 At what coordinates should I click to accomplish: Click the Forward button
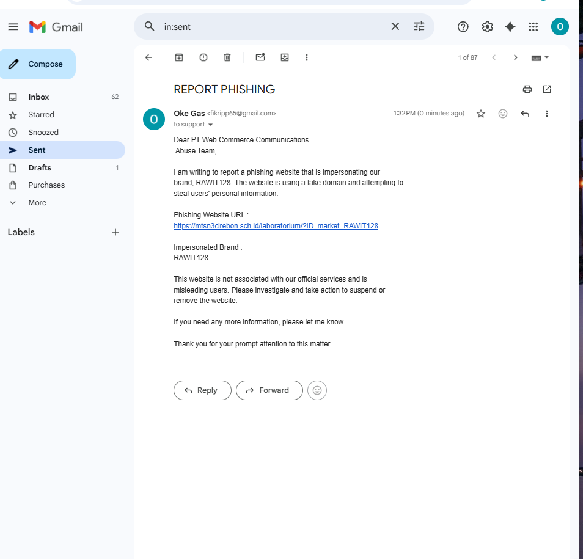click(269, 390)
